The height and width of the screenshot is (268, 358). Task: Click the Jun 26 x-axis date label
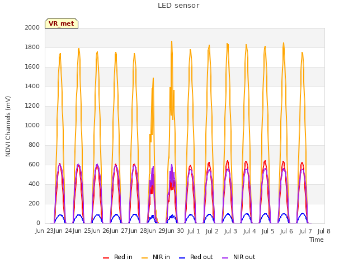click(100, 231)
